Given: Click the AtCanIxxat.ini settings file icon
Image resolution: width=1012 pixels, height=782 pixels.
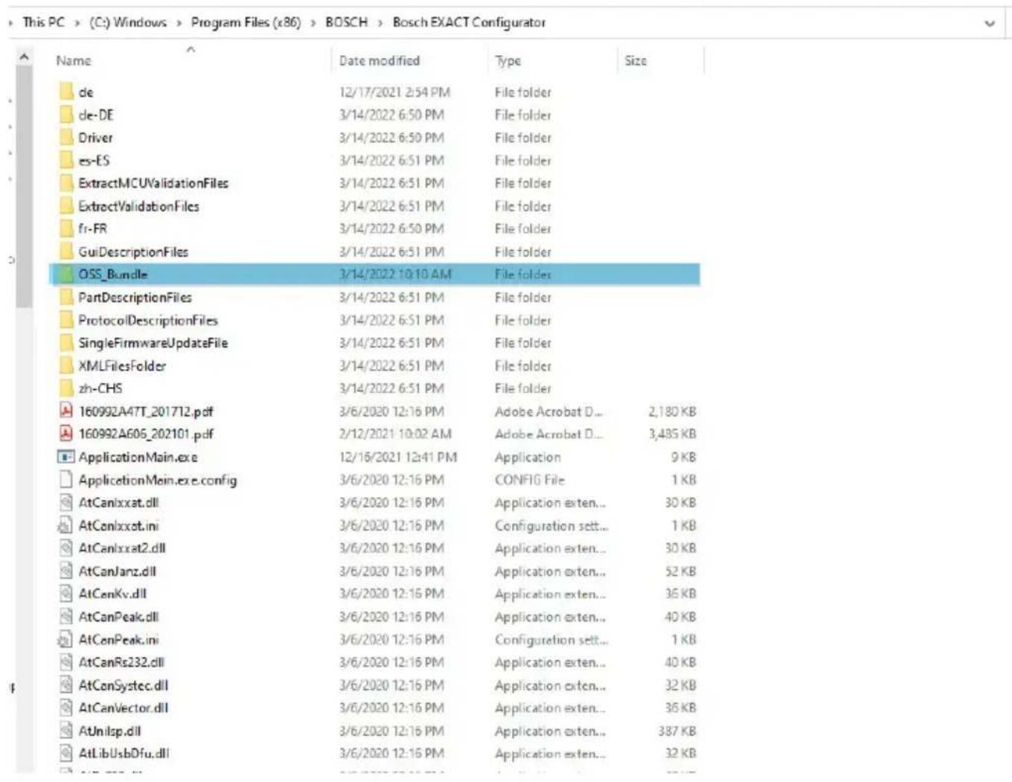Looking at the screenshot, I should point(66,525).
